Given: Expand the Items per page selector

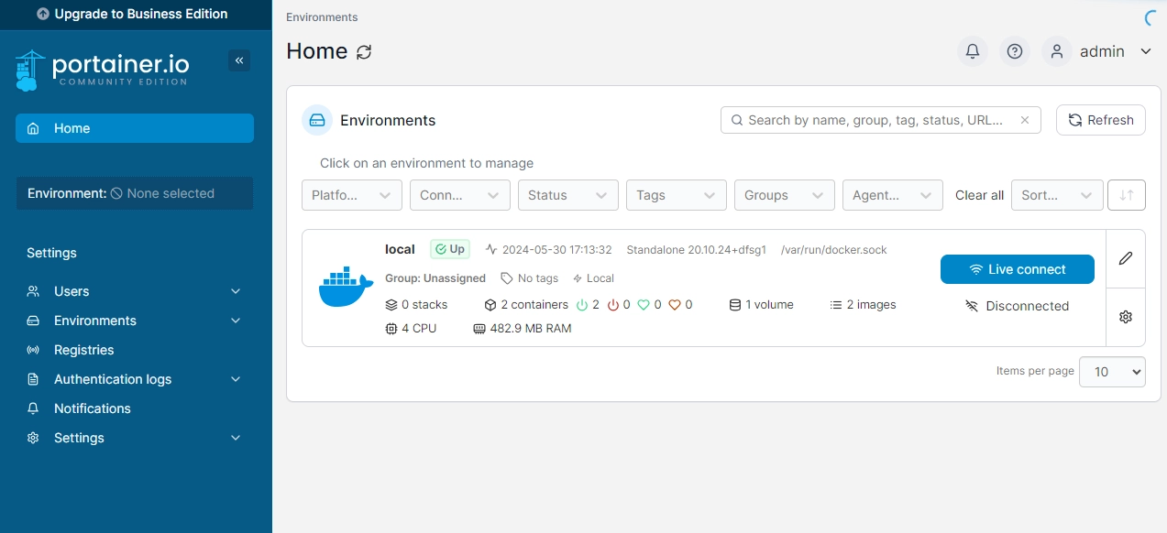Looking at the screenshot, I should point(1112,372).
